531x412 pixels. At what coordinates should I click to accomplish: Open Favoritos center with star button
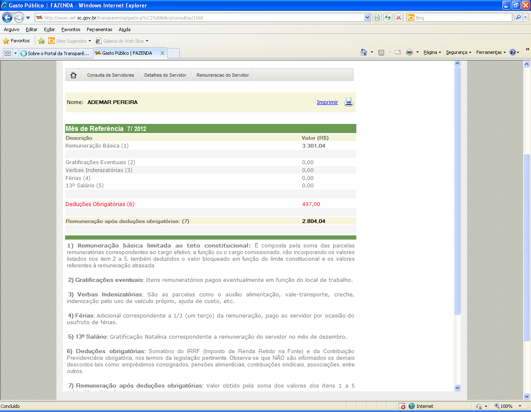coord(16,41)
